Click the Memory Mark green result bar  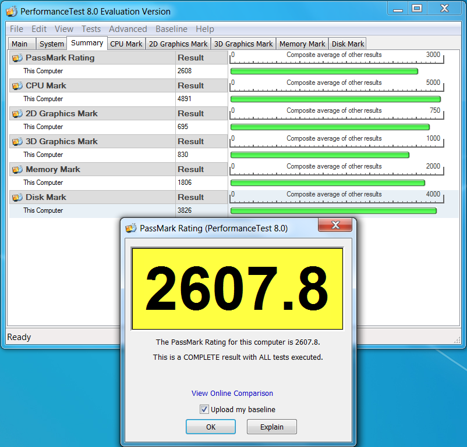[328, 183]
